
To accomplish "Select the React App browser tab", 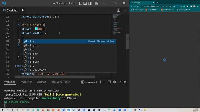I will 142,3.
